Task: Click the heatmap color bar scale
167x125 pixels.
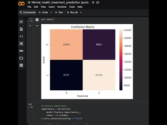Action: coord(121,60)
